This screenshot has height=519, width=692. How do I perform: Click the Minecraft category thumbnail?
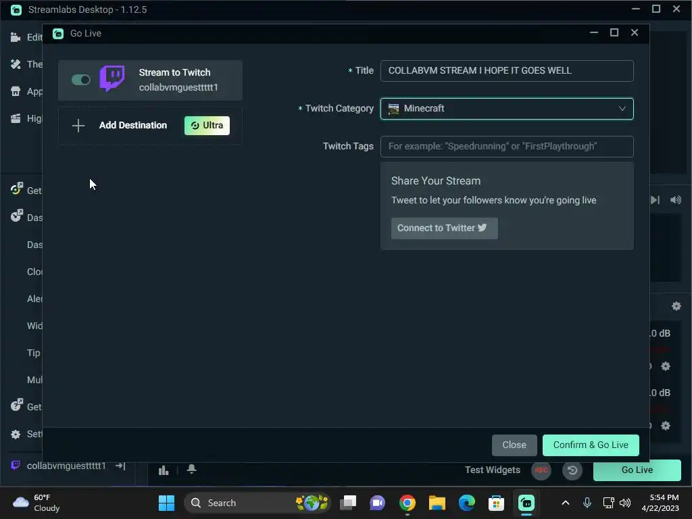[x=393, y=109]
